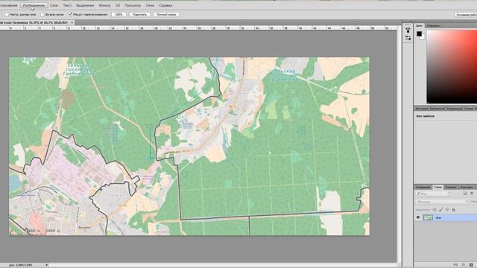Screen dimensions: 477x268
Task: Switch to the Каналы tab
Action: (x=451, y=187)
